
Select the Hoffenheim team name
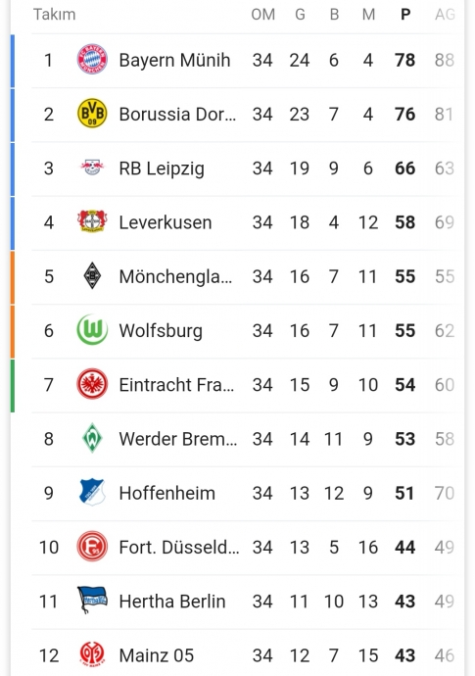pyautogui.click(x=166, y=493)
